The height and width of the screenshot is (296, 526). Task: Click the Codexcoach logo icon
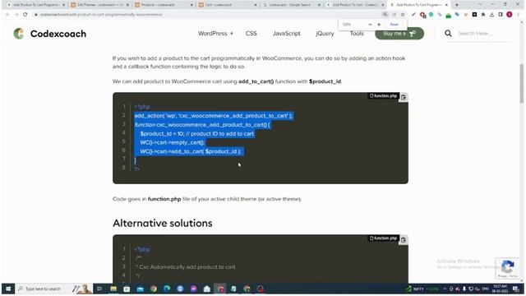click(19, 34)
